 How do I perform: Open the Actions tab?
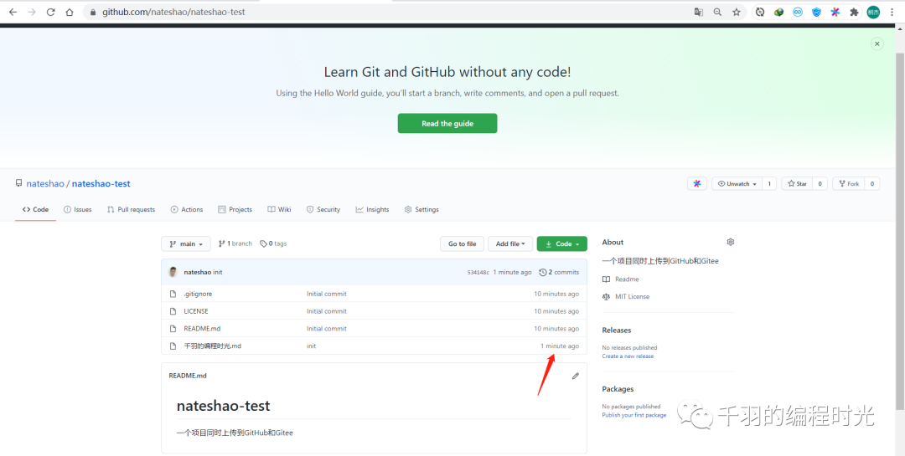click(186, 209)
